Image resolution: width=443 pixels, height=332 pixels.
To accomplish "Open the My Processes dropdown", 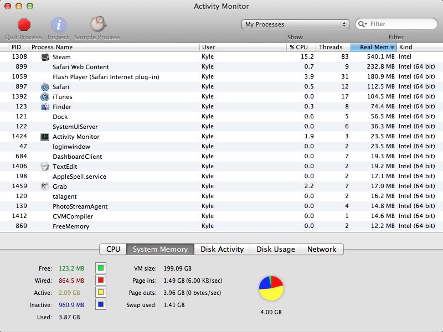I will point(295,24).
